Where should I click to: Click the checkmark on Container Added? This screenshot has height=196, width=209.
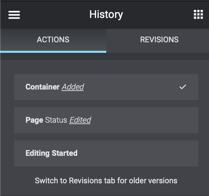pos(182,87)
